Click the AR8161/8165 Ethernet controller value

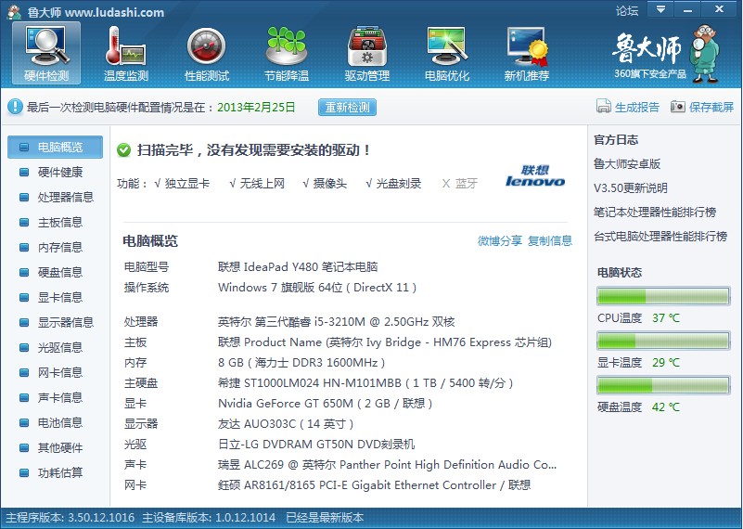(374, 484)
